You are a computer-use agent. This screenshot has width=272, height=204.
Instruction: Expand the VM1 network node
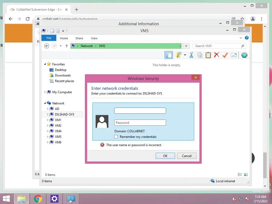[48, 120]
